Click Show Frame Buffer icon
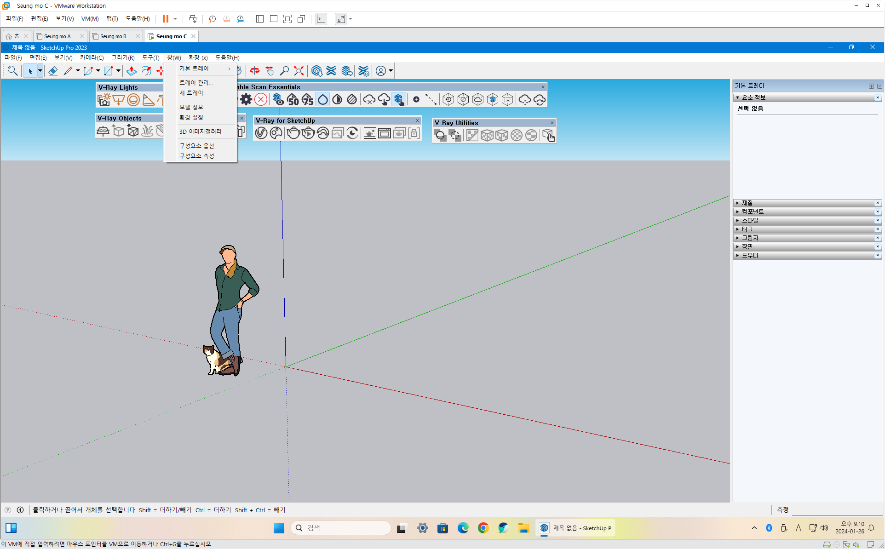The width and height of the screenshot is (885, 549). pyautogui.click(x=385, y=133)
